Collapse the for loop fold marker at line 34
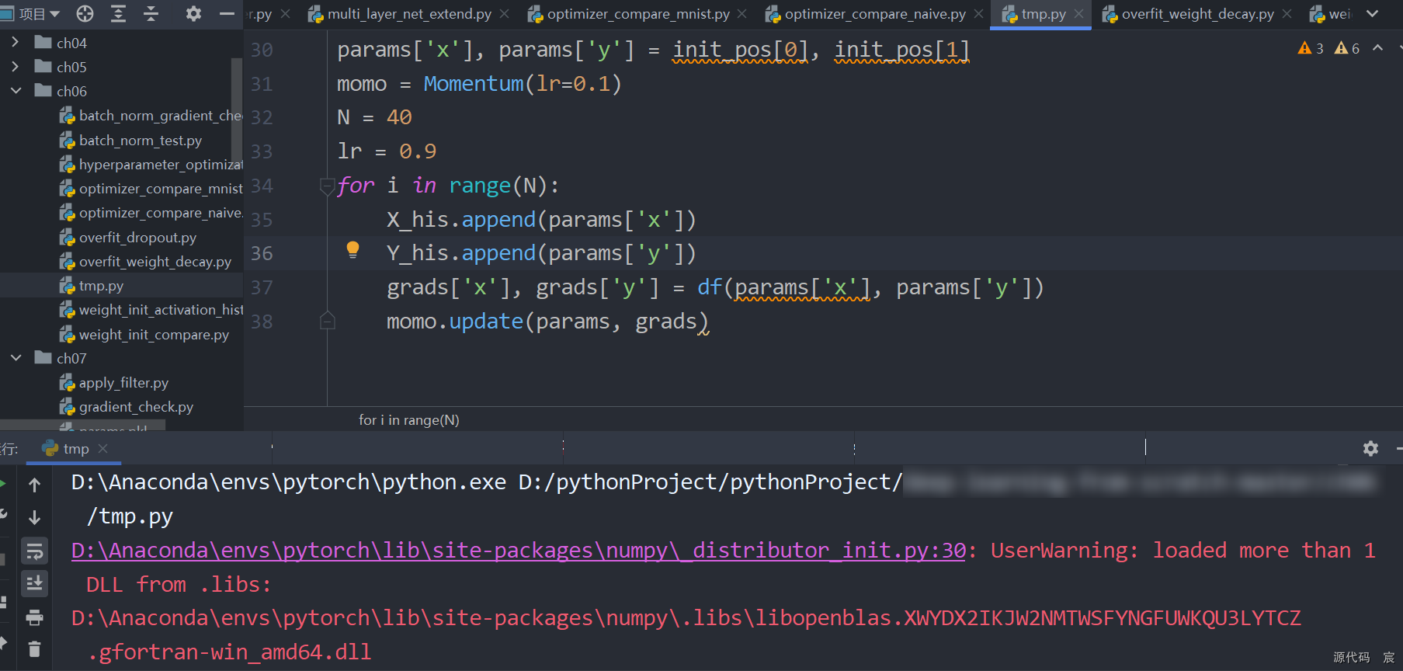The width and height of the screenshot is (1403, 671). pyautogui.click(x=327, y=186)
